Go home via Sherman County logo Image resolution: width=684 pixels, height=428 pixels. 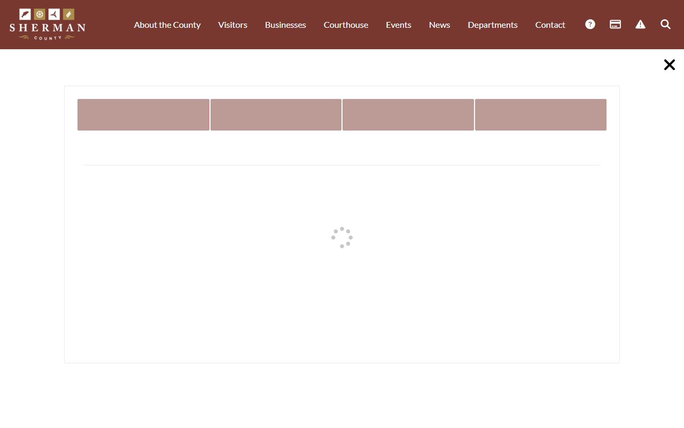pos(47,24)
